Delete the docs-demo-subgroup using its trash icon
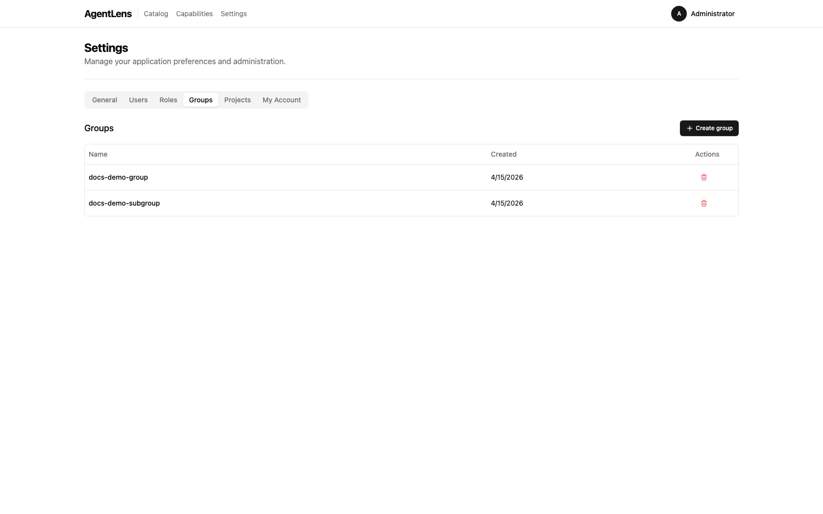 click(x=704, y=203)
